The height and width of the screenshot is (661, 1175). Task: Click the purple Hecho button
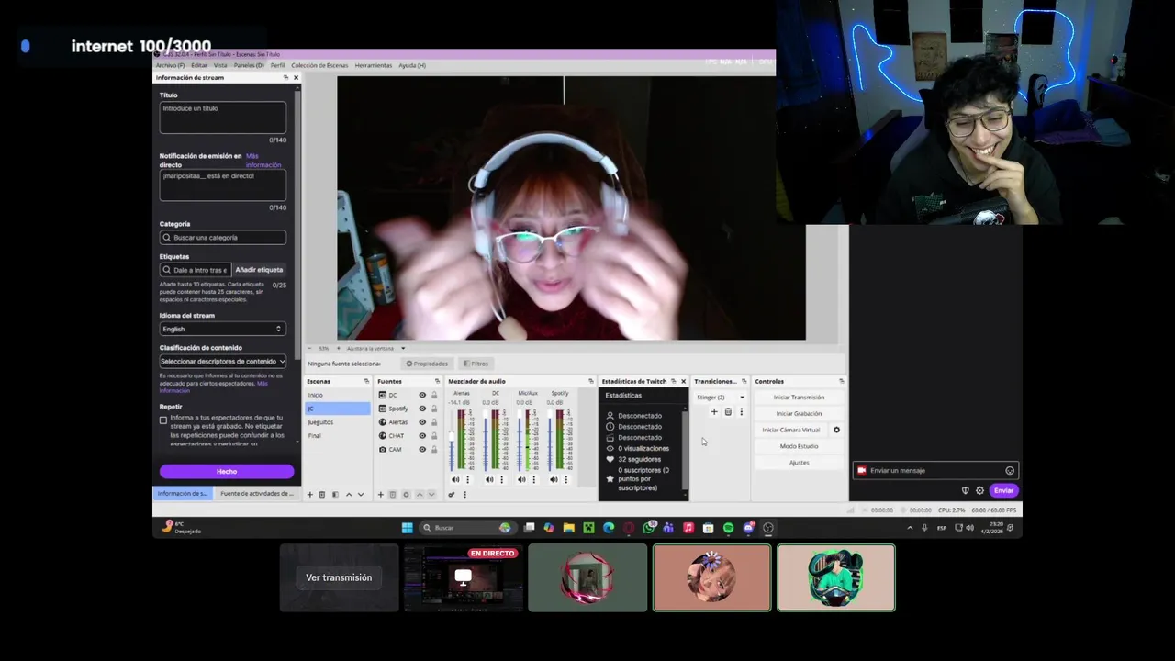227,471
